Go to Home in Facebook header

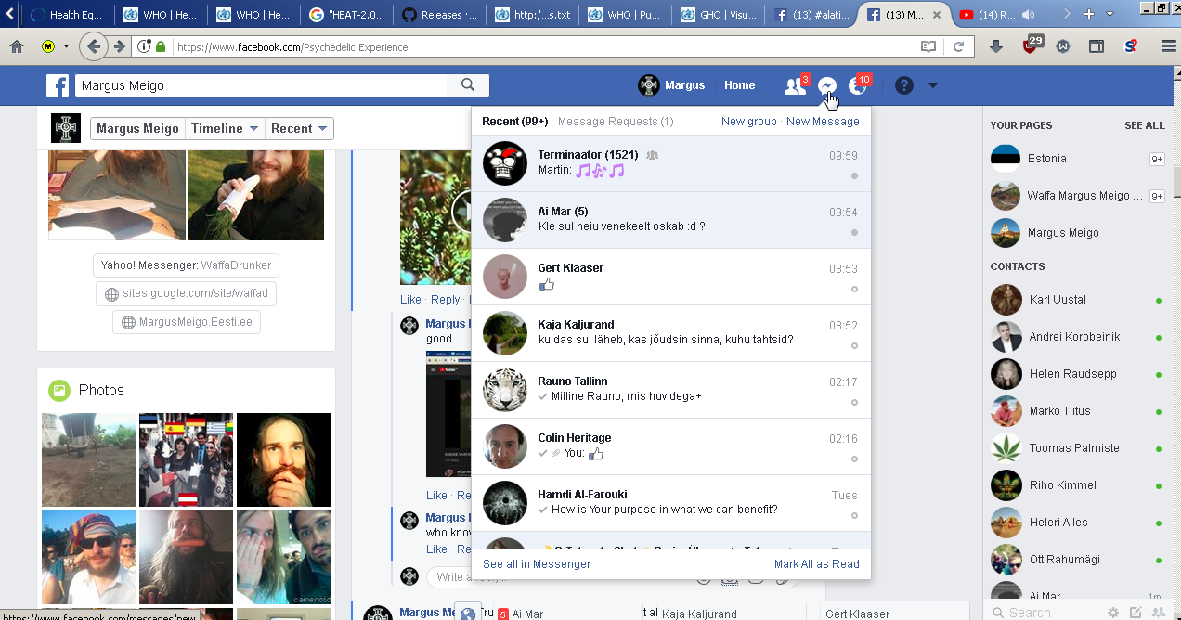point(740,85)
